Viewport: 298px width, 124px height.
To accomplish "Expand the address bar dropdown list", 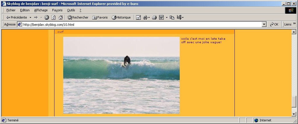I will tap(264, 24).
